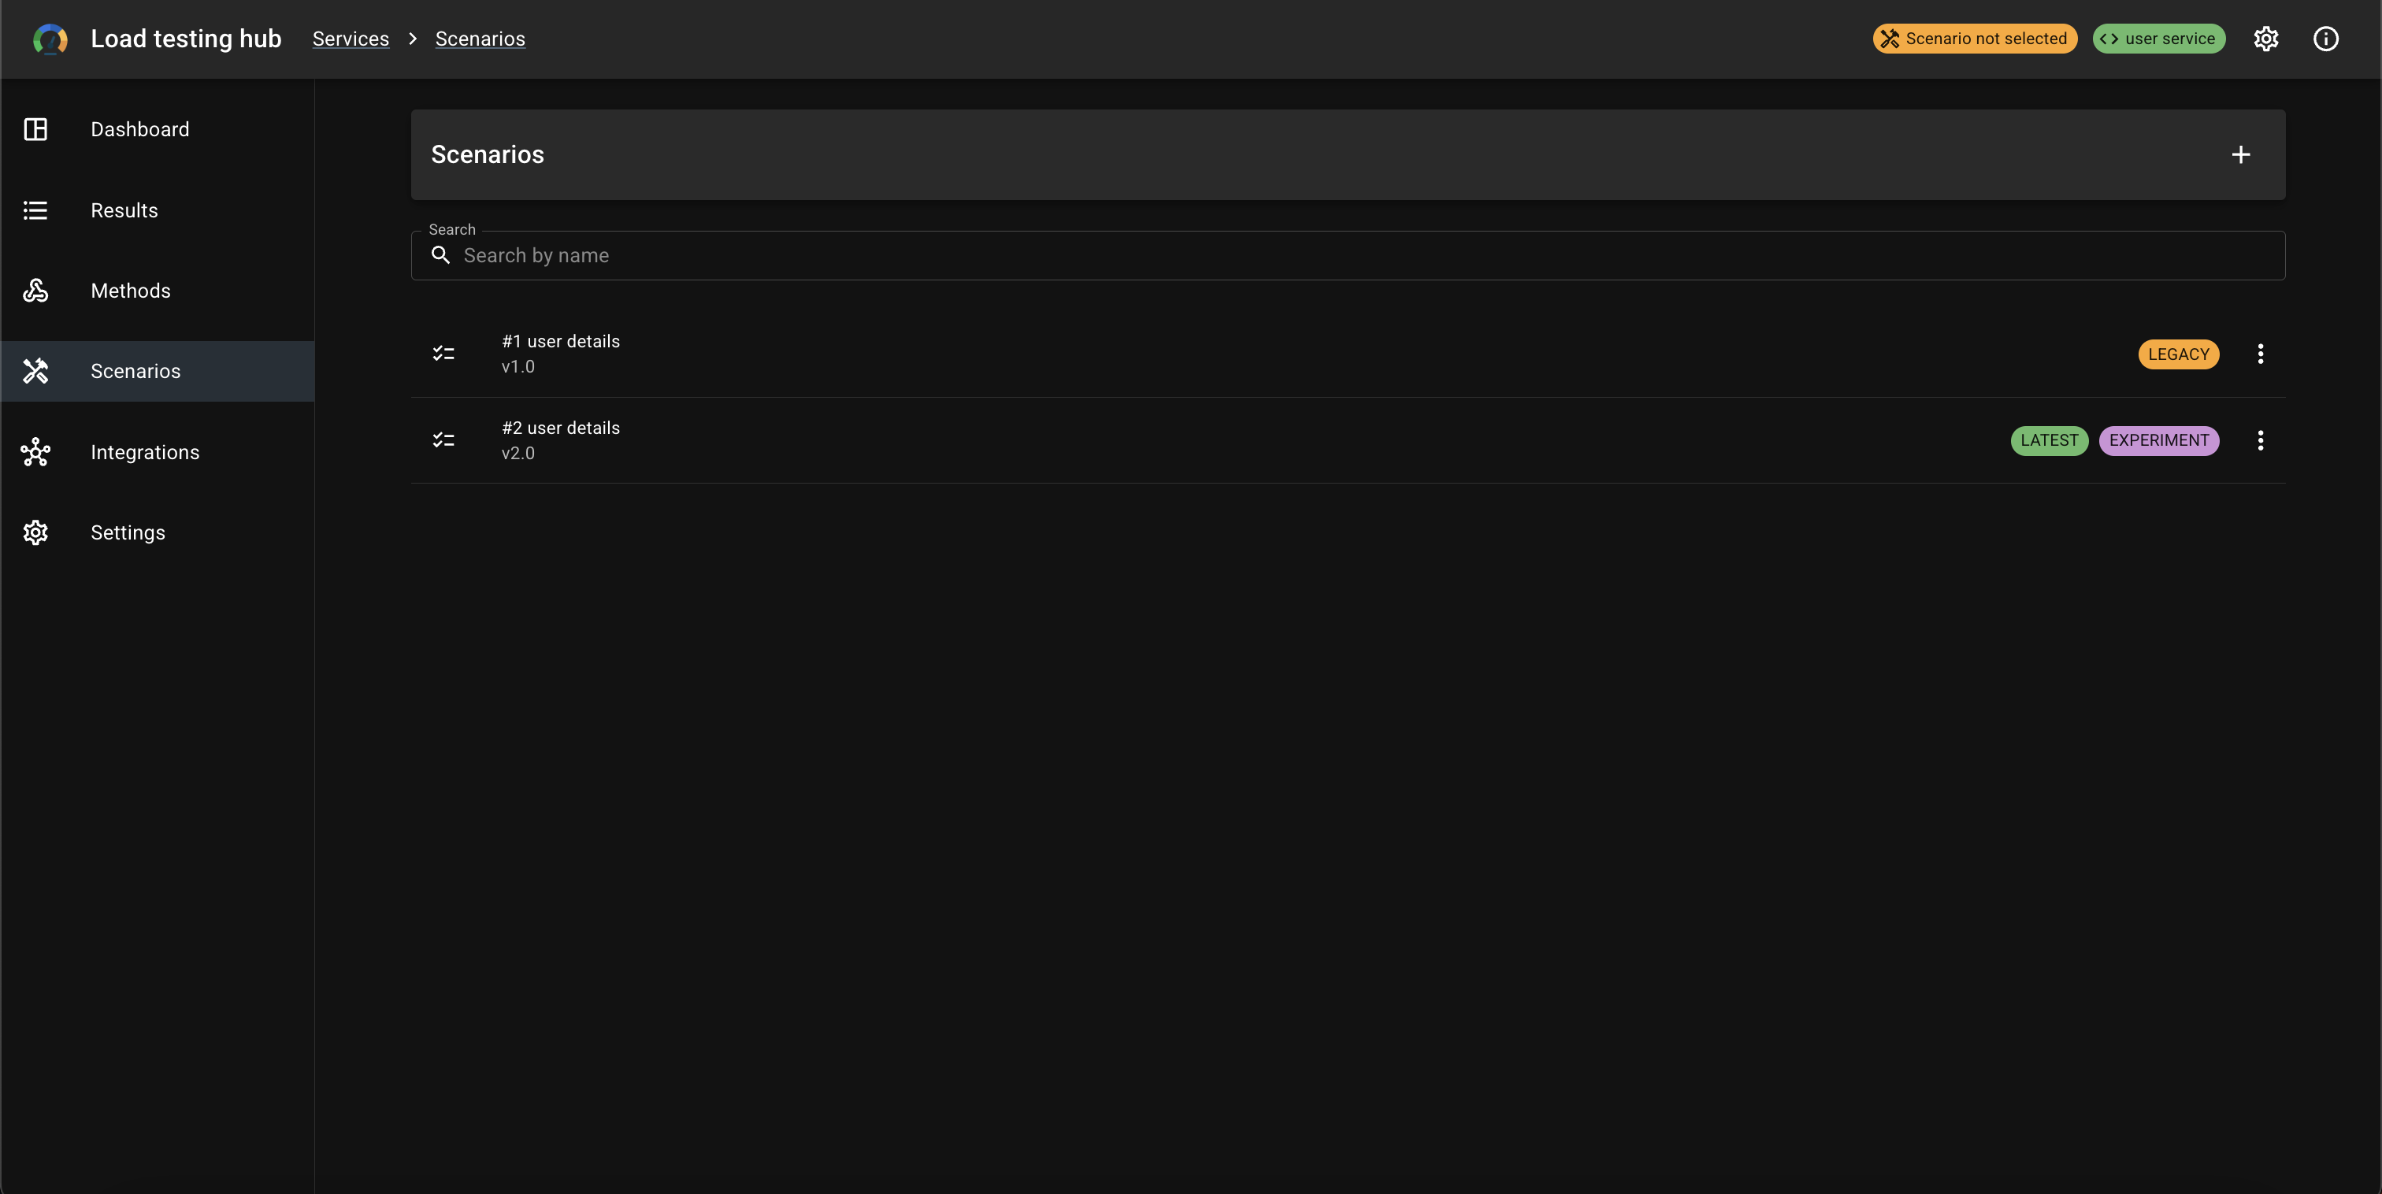Click the user service chip

[x=2158, y=39]
